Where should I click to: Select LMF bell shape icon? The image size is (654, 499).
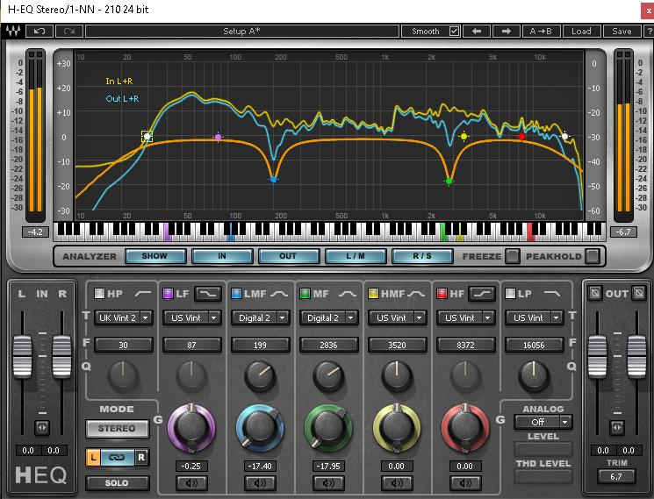pyautogui.click(x=279, y=294)
